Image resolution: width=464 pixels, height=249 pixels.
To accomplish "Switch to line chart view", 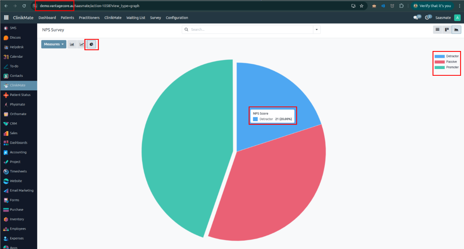I will pos(82,44).
